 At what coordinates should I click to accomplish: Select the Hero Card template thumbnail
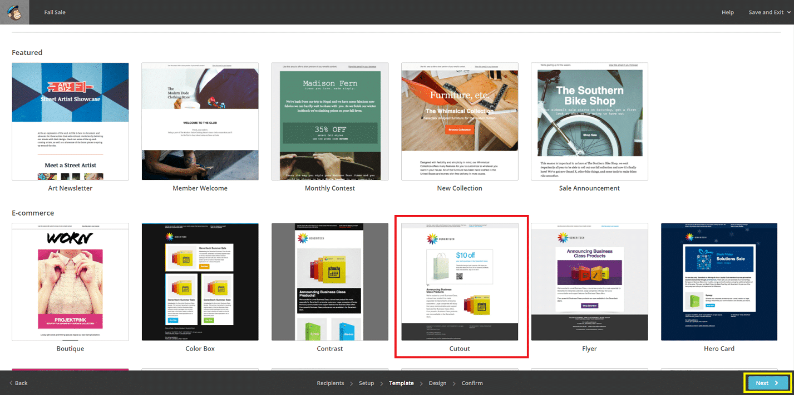(x=719, y=282)
